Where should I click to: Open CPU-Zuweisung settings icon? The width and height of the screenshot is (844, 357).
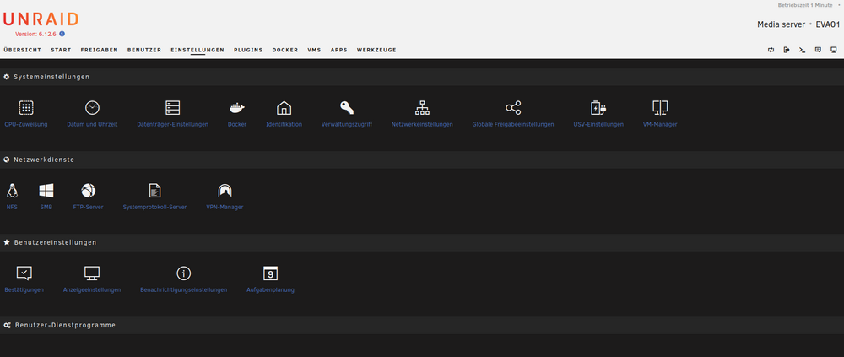26,108
